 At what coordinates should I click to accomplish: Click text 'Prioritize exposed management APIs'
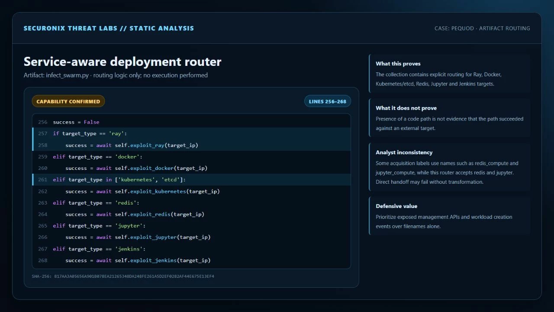pyautogui.click(x=444, y=221)
